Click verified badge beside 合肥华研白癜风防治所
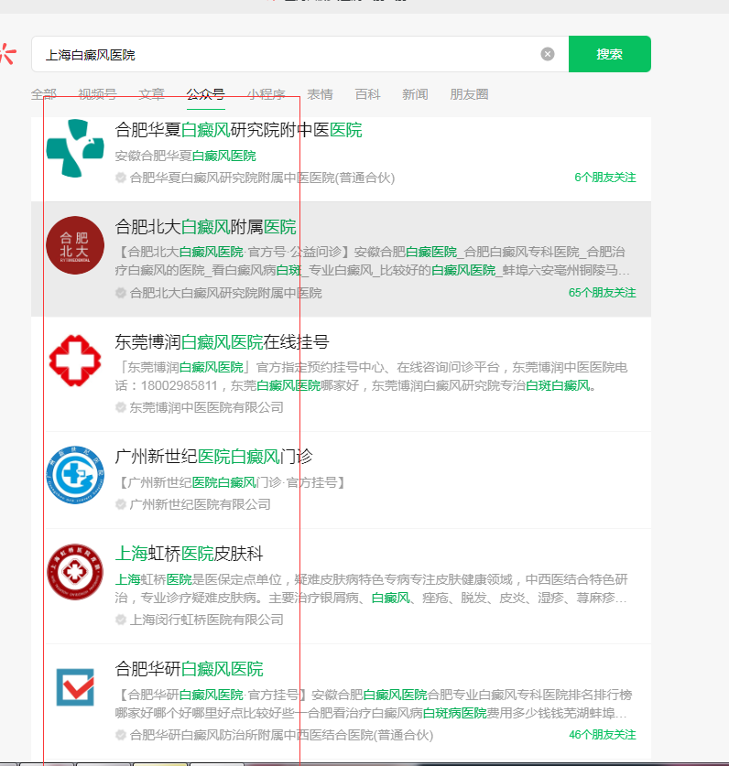 tap(121, 735)
